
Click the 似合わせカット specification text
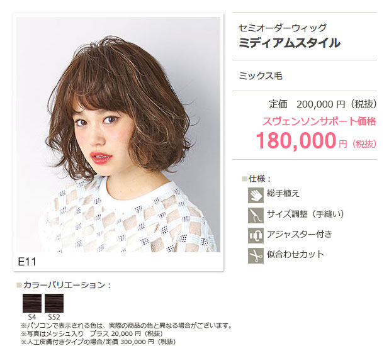pos(295,254)
